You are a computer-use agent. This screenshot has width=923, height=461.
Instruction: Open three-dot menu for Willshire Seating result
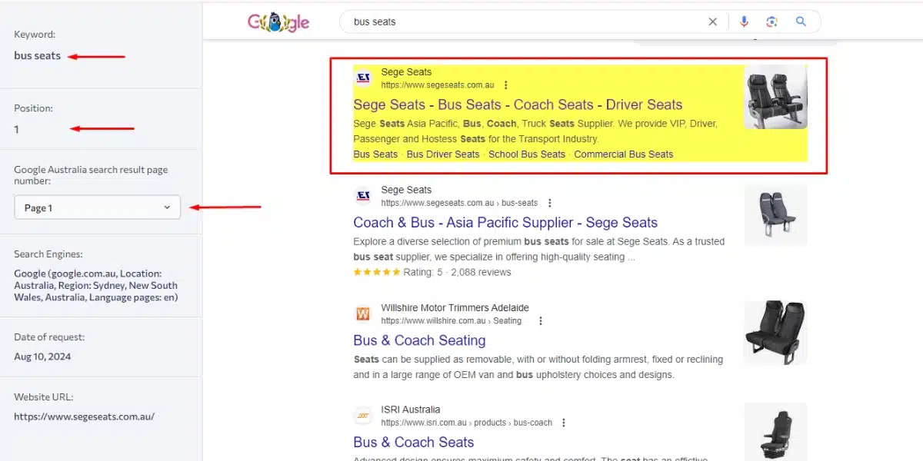tap(541, 320)
